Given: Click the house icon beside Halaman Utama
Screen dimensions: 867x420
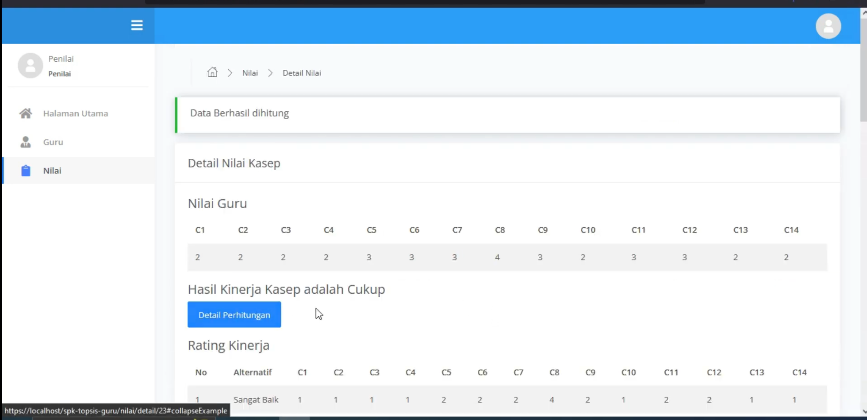Looking at the screenshot, I should 25,113.
